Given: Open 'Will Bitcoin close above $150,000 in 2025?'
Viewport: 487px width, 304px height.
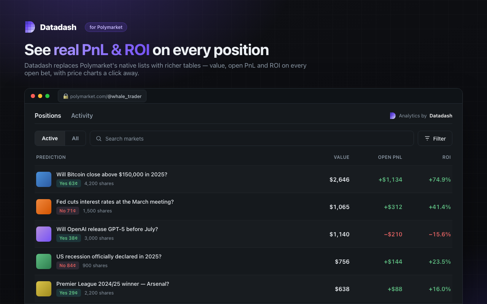Looking at the screenshot, I should click(112, 174).
